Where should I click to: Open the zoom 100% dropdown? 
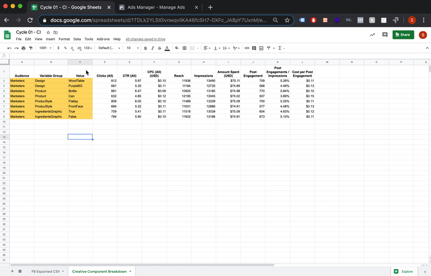point(45,48)
